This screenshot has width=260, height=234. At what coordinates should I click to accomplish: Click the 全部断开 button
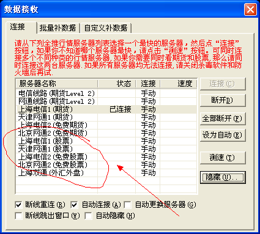pyautogui.click(x=223, y=119)
